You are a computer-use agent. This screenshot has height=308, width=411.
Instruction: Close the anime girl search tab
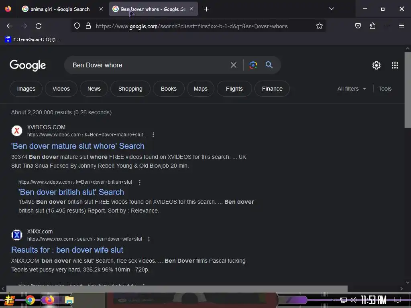[x=101, y=9]
